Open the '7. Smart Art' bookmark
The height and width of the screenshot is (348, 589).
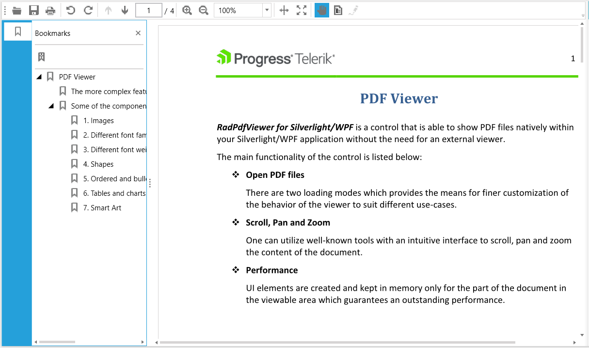click(x=102, y=207)
